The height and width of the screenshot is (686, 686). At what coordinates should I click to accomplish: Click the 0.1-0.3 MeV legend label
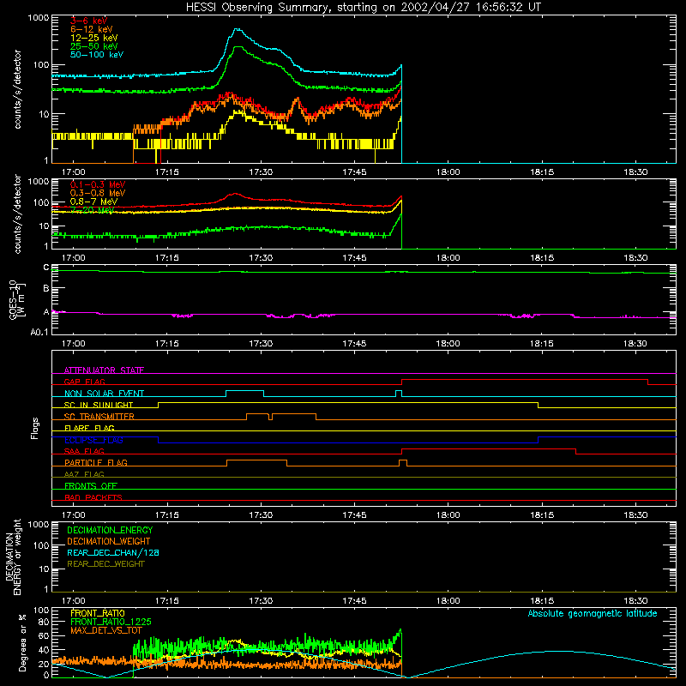[98, 184]
